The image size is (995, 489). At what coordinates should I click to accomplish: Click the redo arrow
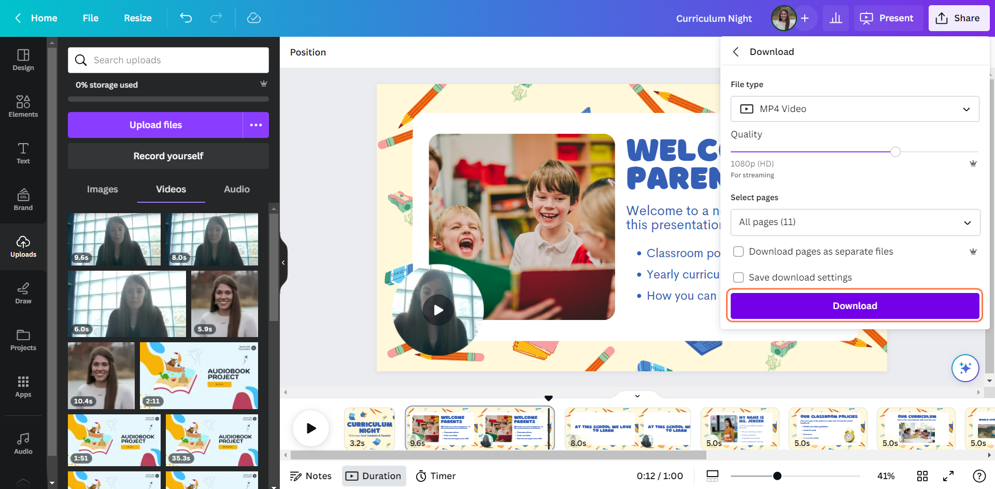pos(216,18)
